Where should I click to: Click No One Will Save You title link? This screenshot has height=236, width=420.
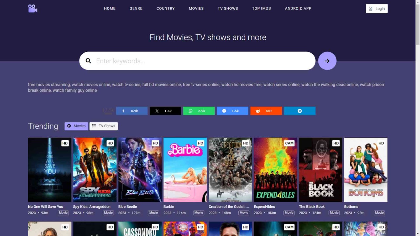tap(45, 207)
